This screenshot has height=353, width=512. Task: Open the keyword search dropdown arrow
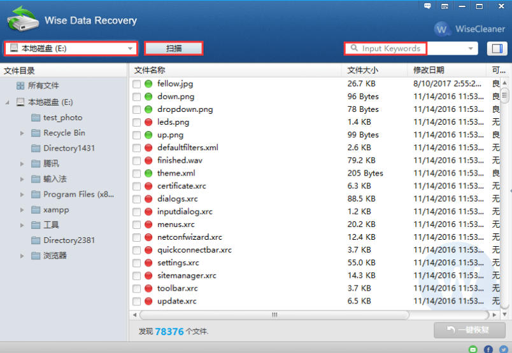(471, 48)
